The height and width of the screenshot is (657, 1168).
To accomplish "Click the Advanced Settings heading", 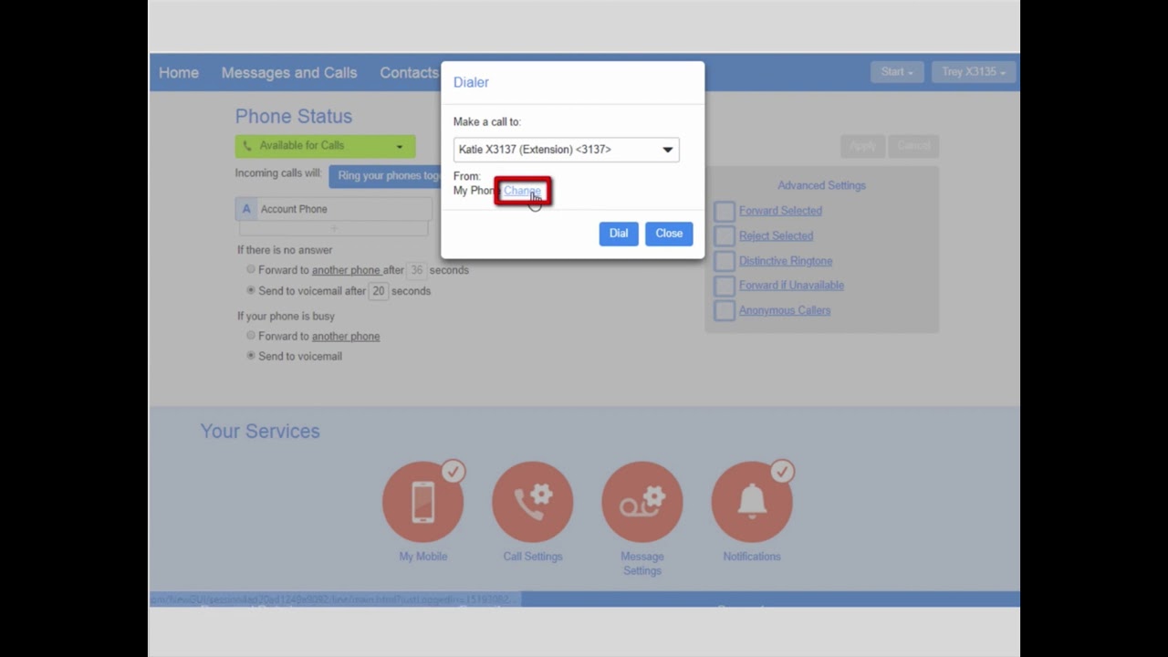I will coord(821,185).
